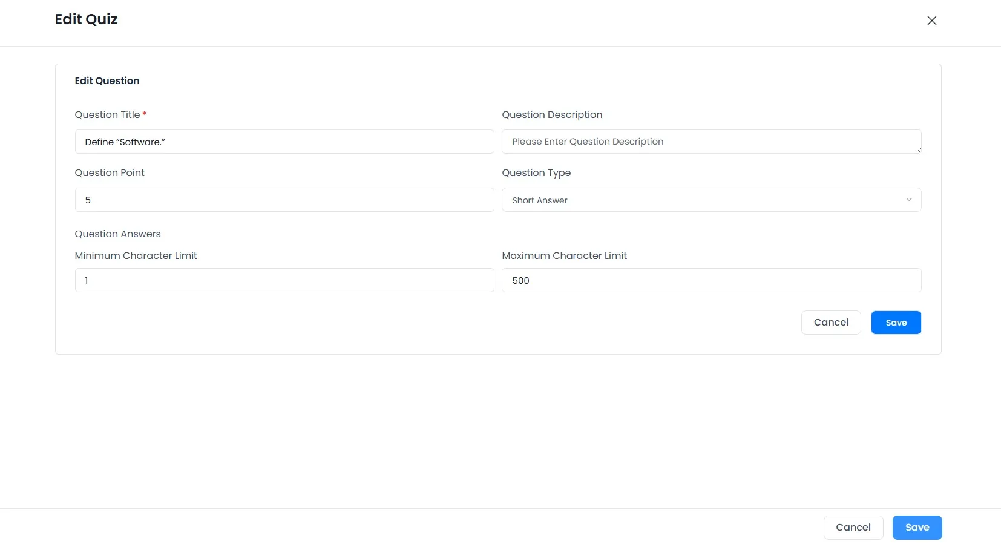Focus the Question Description text area
The width and height of the screenshot is (1001, 544).
point(711,142)
